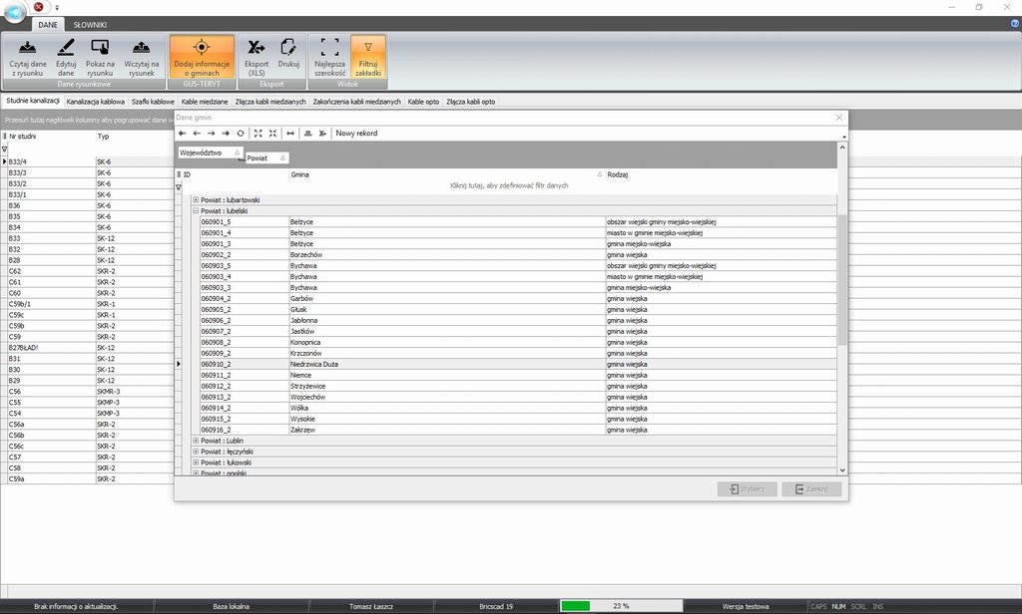Export data with Eksport (XLS)
The width and height of the screenshot is (1022, 614).
click(256, 48)
